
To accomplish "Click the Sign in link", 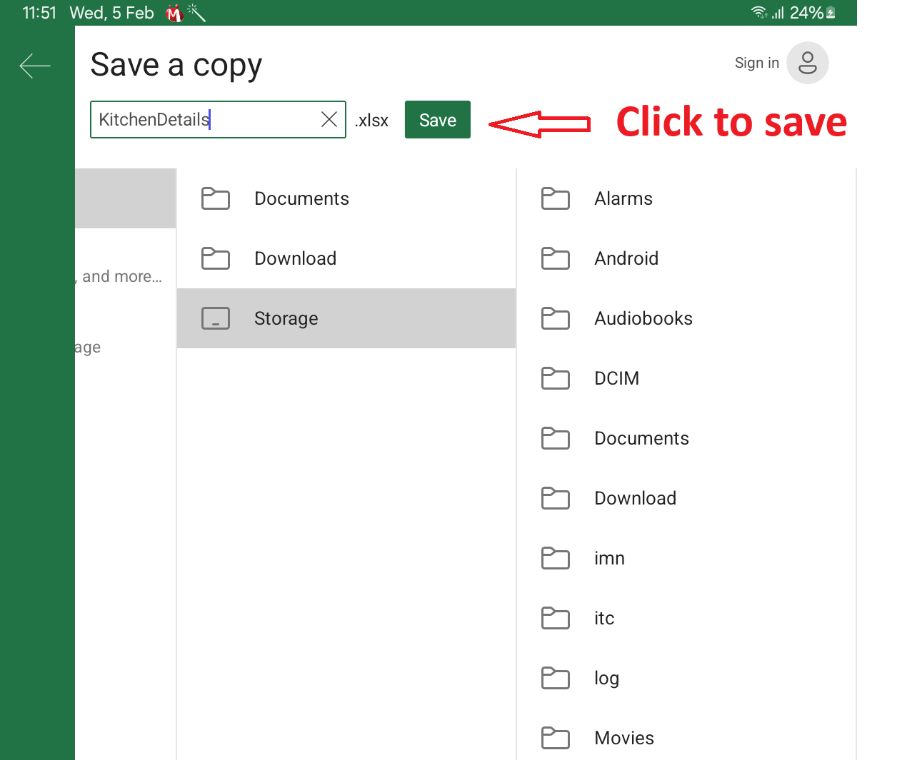I will [756, 63].
